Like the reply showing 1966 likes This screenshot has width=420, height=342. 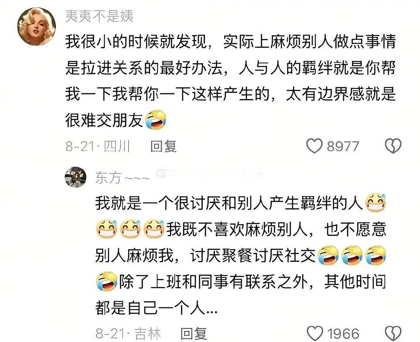pyautogui.click(x=314, y=334)
